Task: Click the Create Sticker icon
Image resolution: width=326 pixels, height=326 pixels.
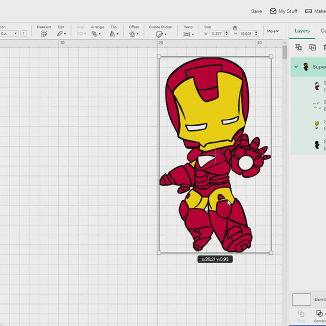Action: click(159, 34)
